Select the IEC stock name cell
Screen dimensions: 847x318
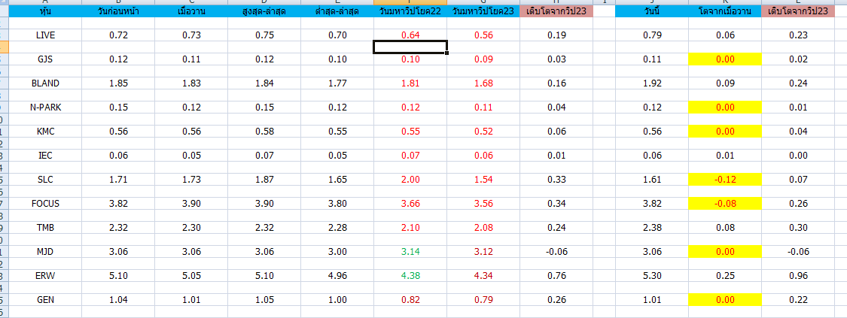tap(45, 156)
